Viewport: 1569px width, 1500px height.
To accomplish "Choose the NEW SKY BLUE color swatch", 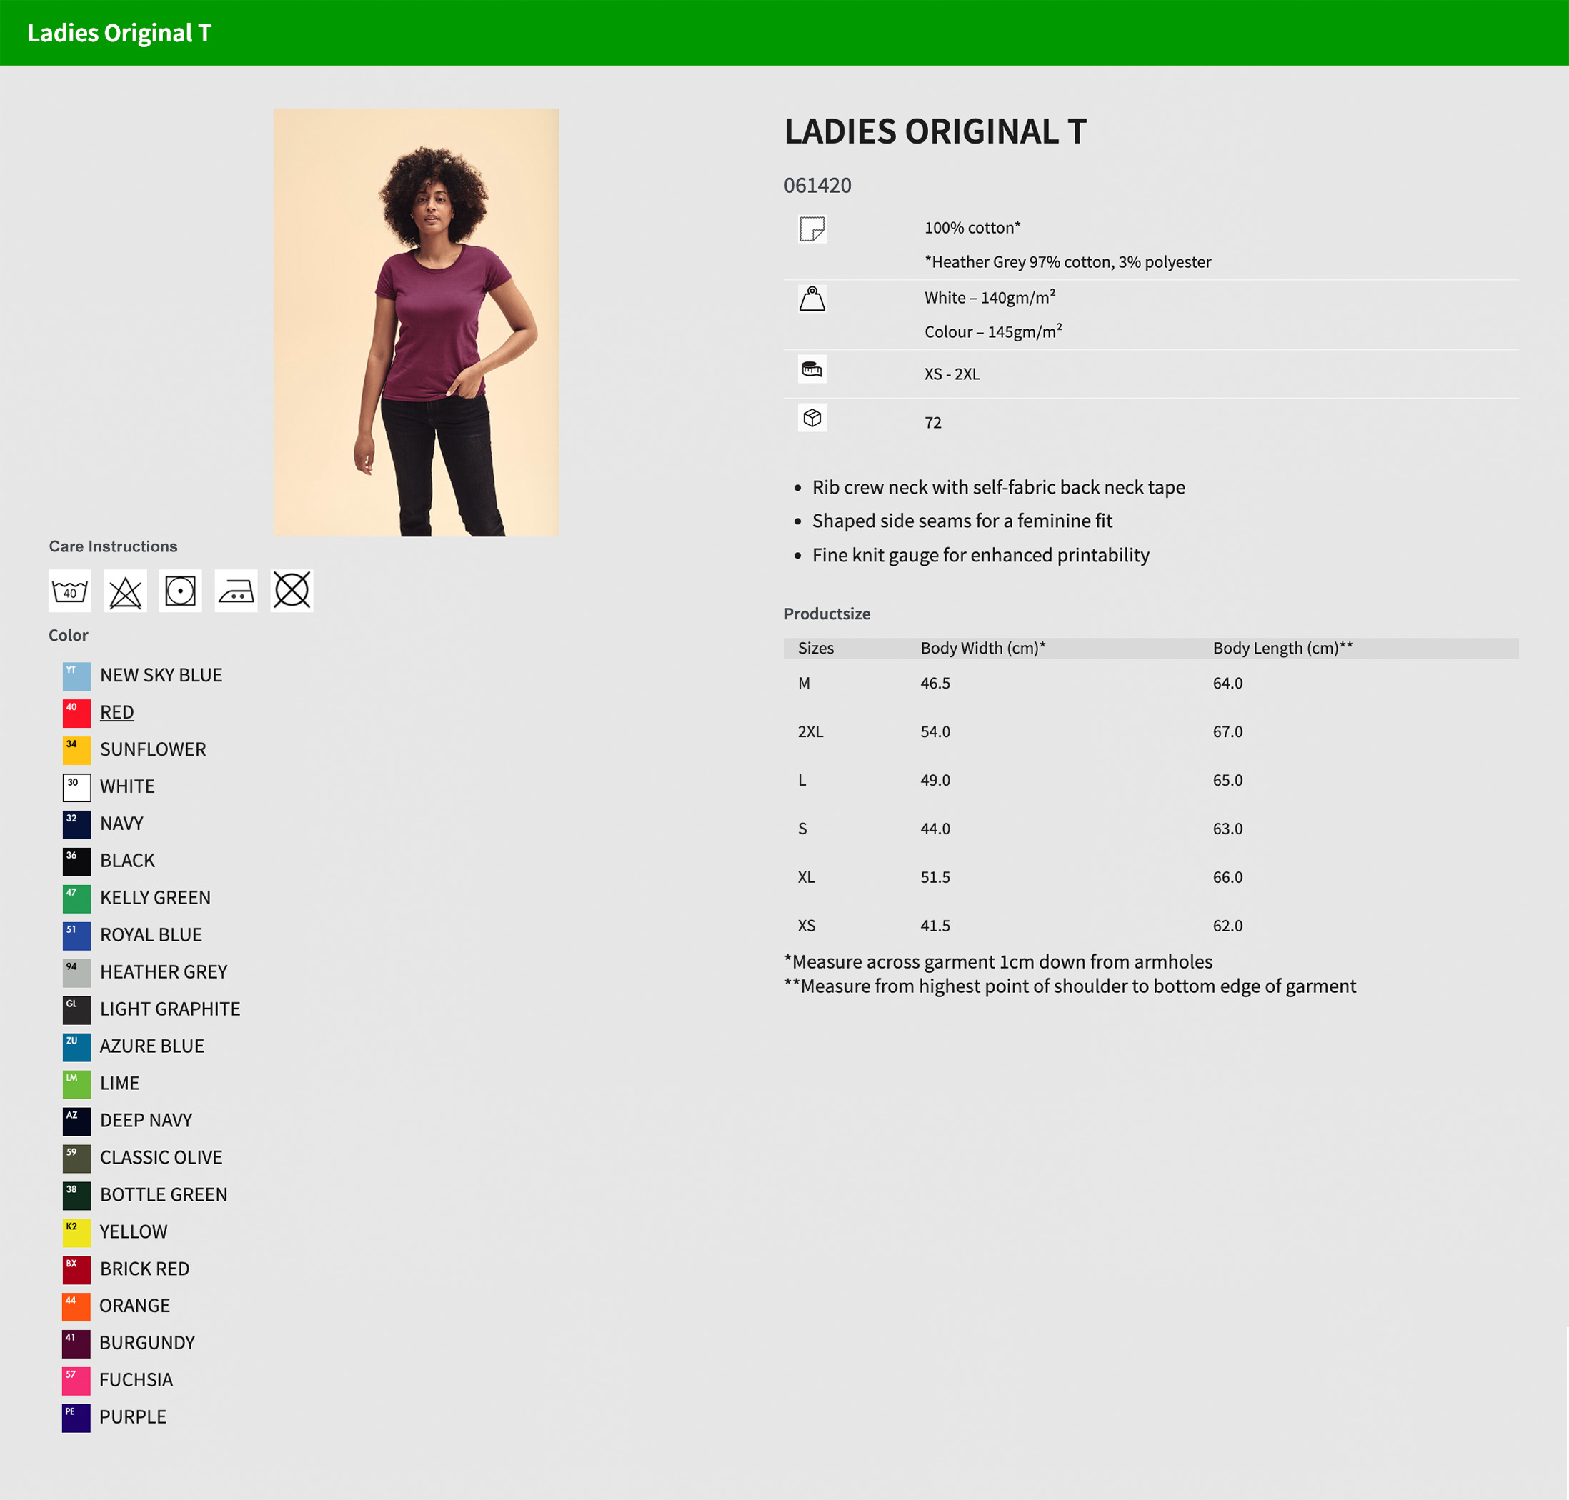I will click(76, 676).
